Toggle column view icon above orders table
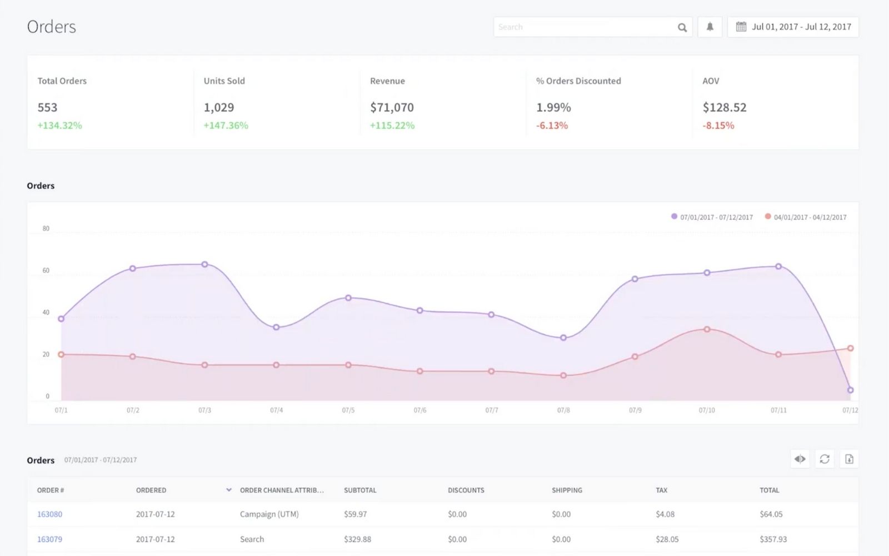The width and height of the screenshot is (889, 556). click(x=800, y=459)
